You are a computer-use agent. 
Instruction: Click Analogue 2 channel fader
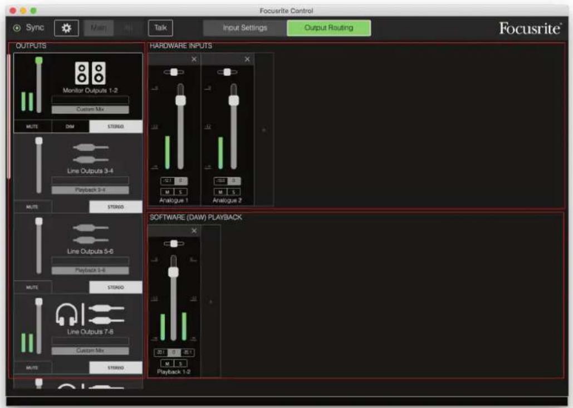234,100
